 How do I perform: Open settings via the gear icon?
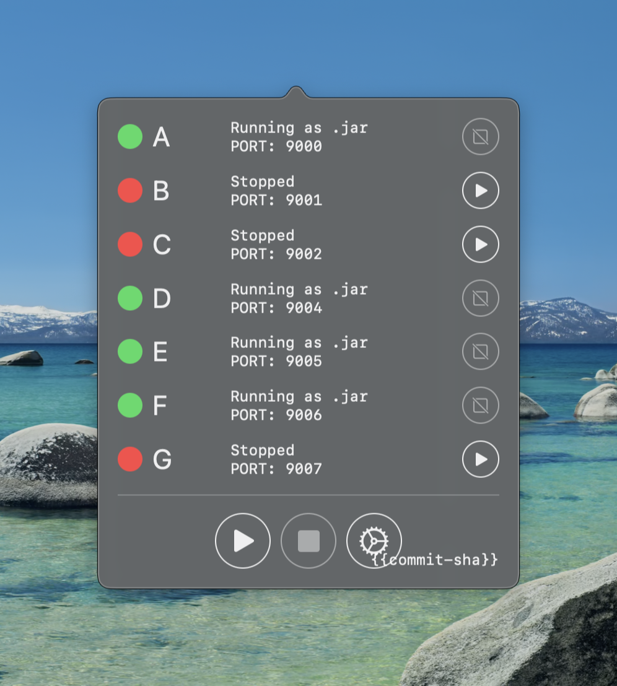click(x=374, y=540)
